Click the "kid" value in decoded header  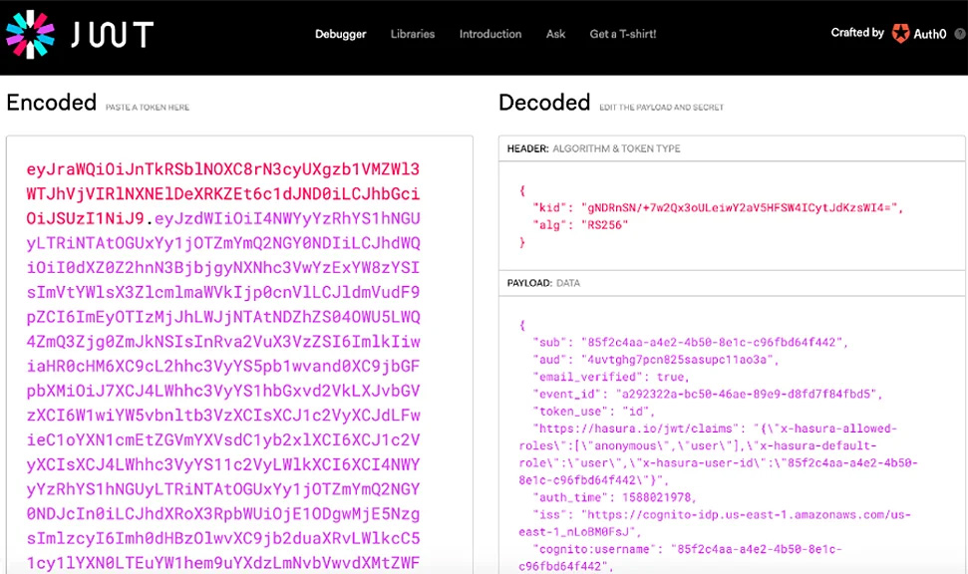(x=741, y=206)
